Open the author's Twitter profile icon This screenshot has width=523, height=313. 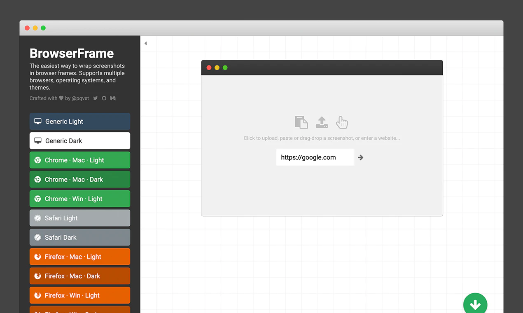click(x=96, y=98)
